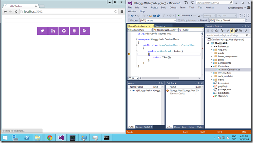The height and width of the screenshot is (143, 253).
Task: Click the code editor horizontal scrollbar
Action: (169, 78)
